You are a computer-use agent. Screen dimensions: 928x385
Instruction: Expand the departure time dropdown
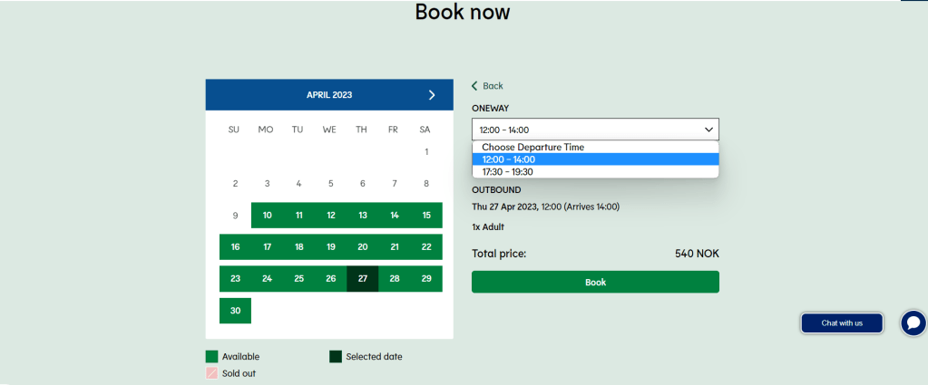pyautogui.click(x=595, y=130)
